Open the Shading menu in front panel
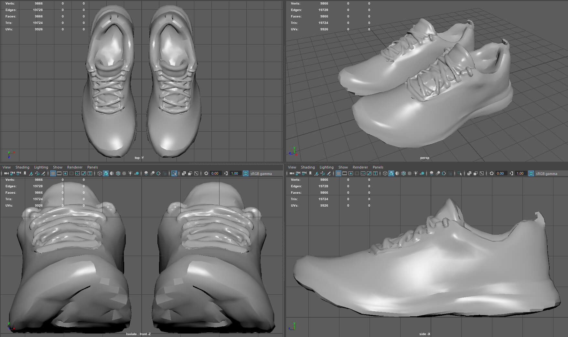Image resolution: width=568 pixels, height=337 pixels. click(x=22, y=167)
